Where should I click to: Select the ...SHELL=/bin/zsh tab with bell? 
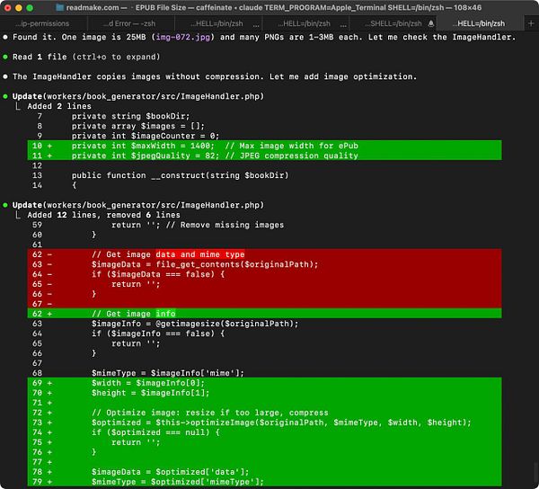tap(393, 23)
